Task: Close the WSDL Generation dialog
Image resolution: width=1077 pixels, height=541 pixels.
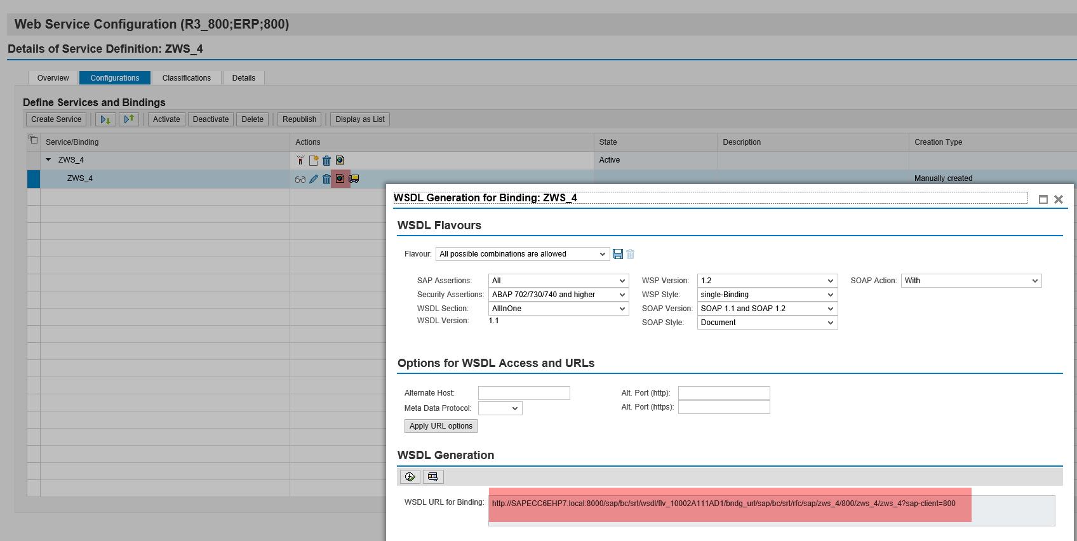Action: (x=1059, y=199)
